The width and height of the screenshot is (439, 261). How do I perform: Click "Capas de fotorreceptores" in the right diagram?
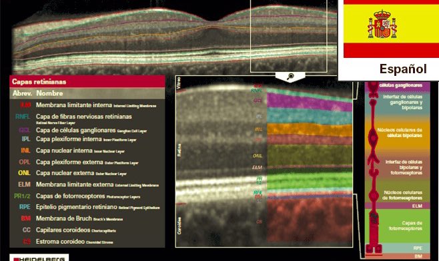click(x=406, y=226)
